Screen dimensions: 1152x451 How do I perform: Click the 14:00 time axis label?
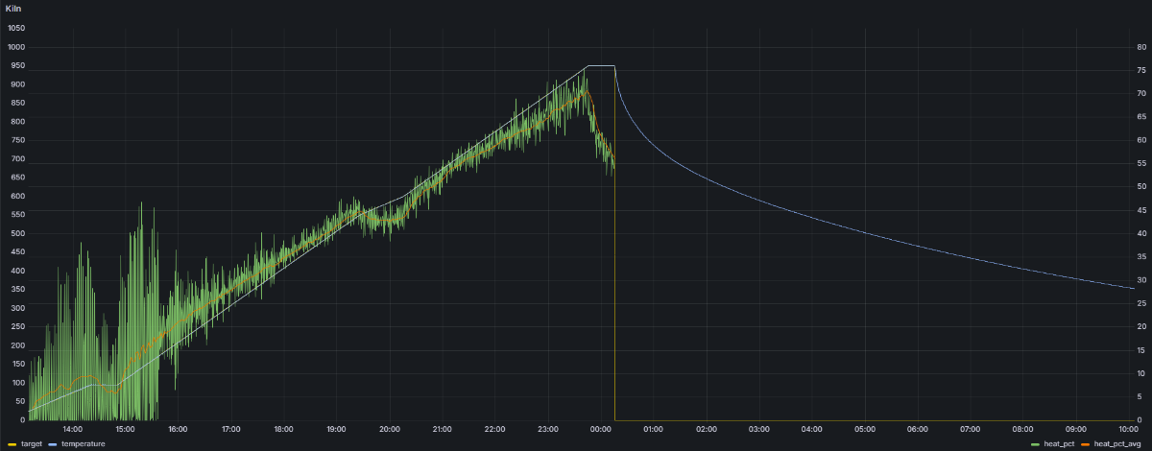[72, 429]
